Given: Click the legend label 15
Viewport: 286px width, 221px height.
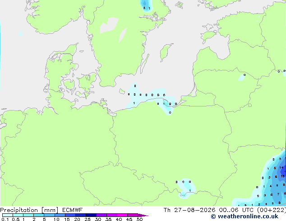Looking at the screenshot, I should pyautogui.click(x=67, y=219).
